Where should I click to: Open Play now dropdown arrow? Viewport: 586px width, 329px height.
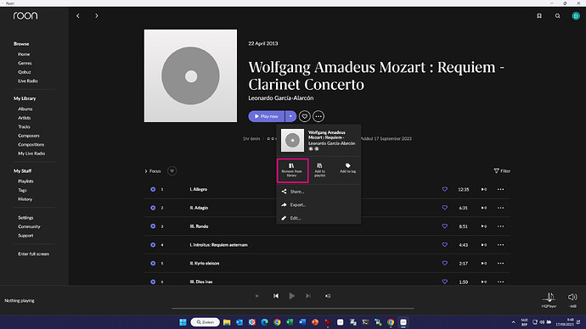pos(290,116)
